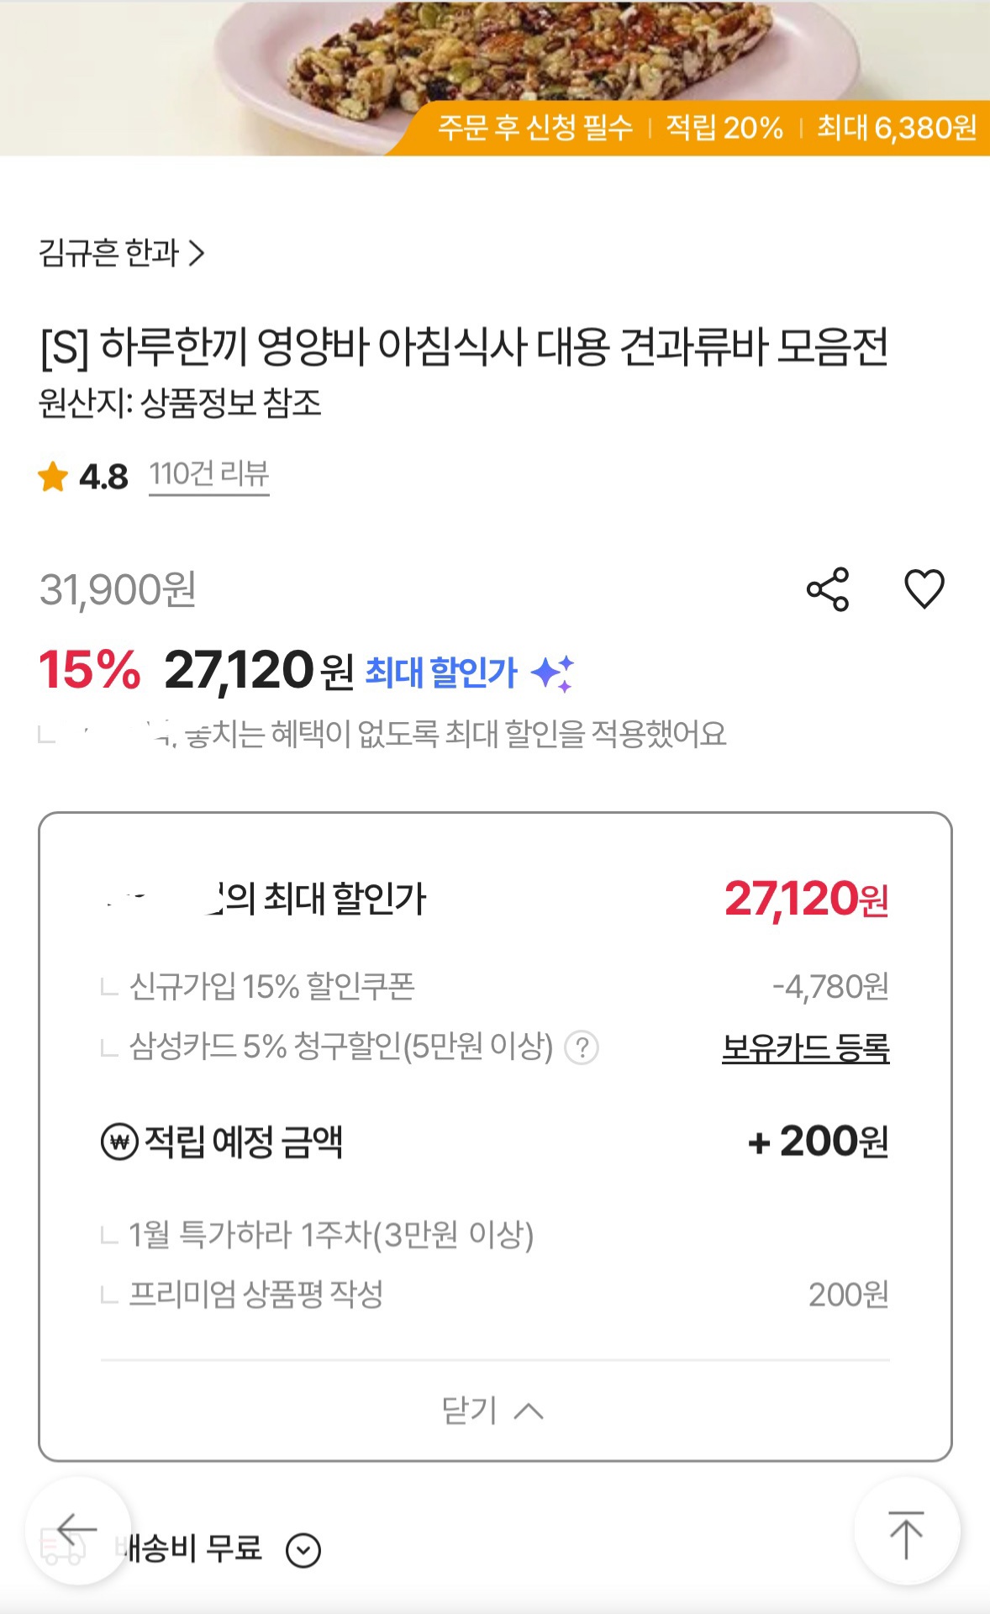990x1614 pixels.
Task: Tap the orange 적립 20% banner
Action: tap(724, 128)
